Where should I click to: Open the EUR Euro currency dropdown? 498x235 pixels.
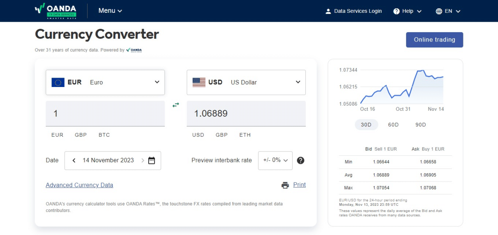(x=105, y=82)
